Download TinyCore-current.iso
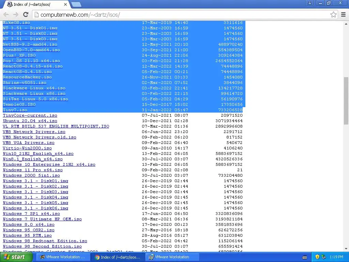The height and width of the screenshot is (262, 349). [x=30, y=115]
